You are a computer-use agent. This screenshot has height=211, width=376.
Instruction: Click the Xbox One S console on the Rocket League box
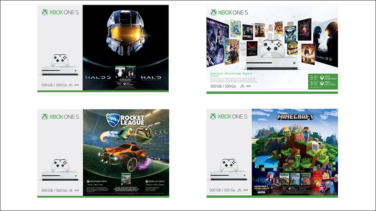coord(60,175)
